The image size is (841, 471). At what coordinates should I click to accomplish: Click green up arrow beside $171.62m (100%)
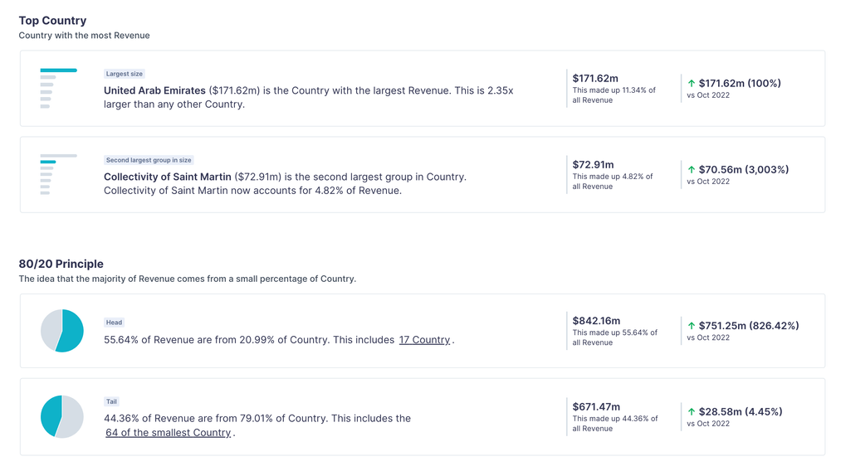click(692, 84)
